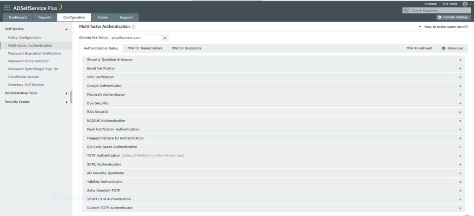
Task: Open Advanced settings with the gear icon
Action: 452,48
